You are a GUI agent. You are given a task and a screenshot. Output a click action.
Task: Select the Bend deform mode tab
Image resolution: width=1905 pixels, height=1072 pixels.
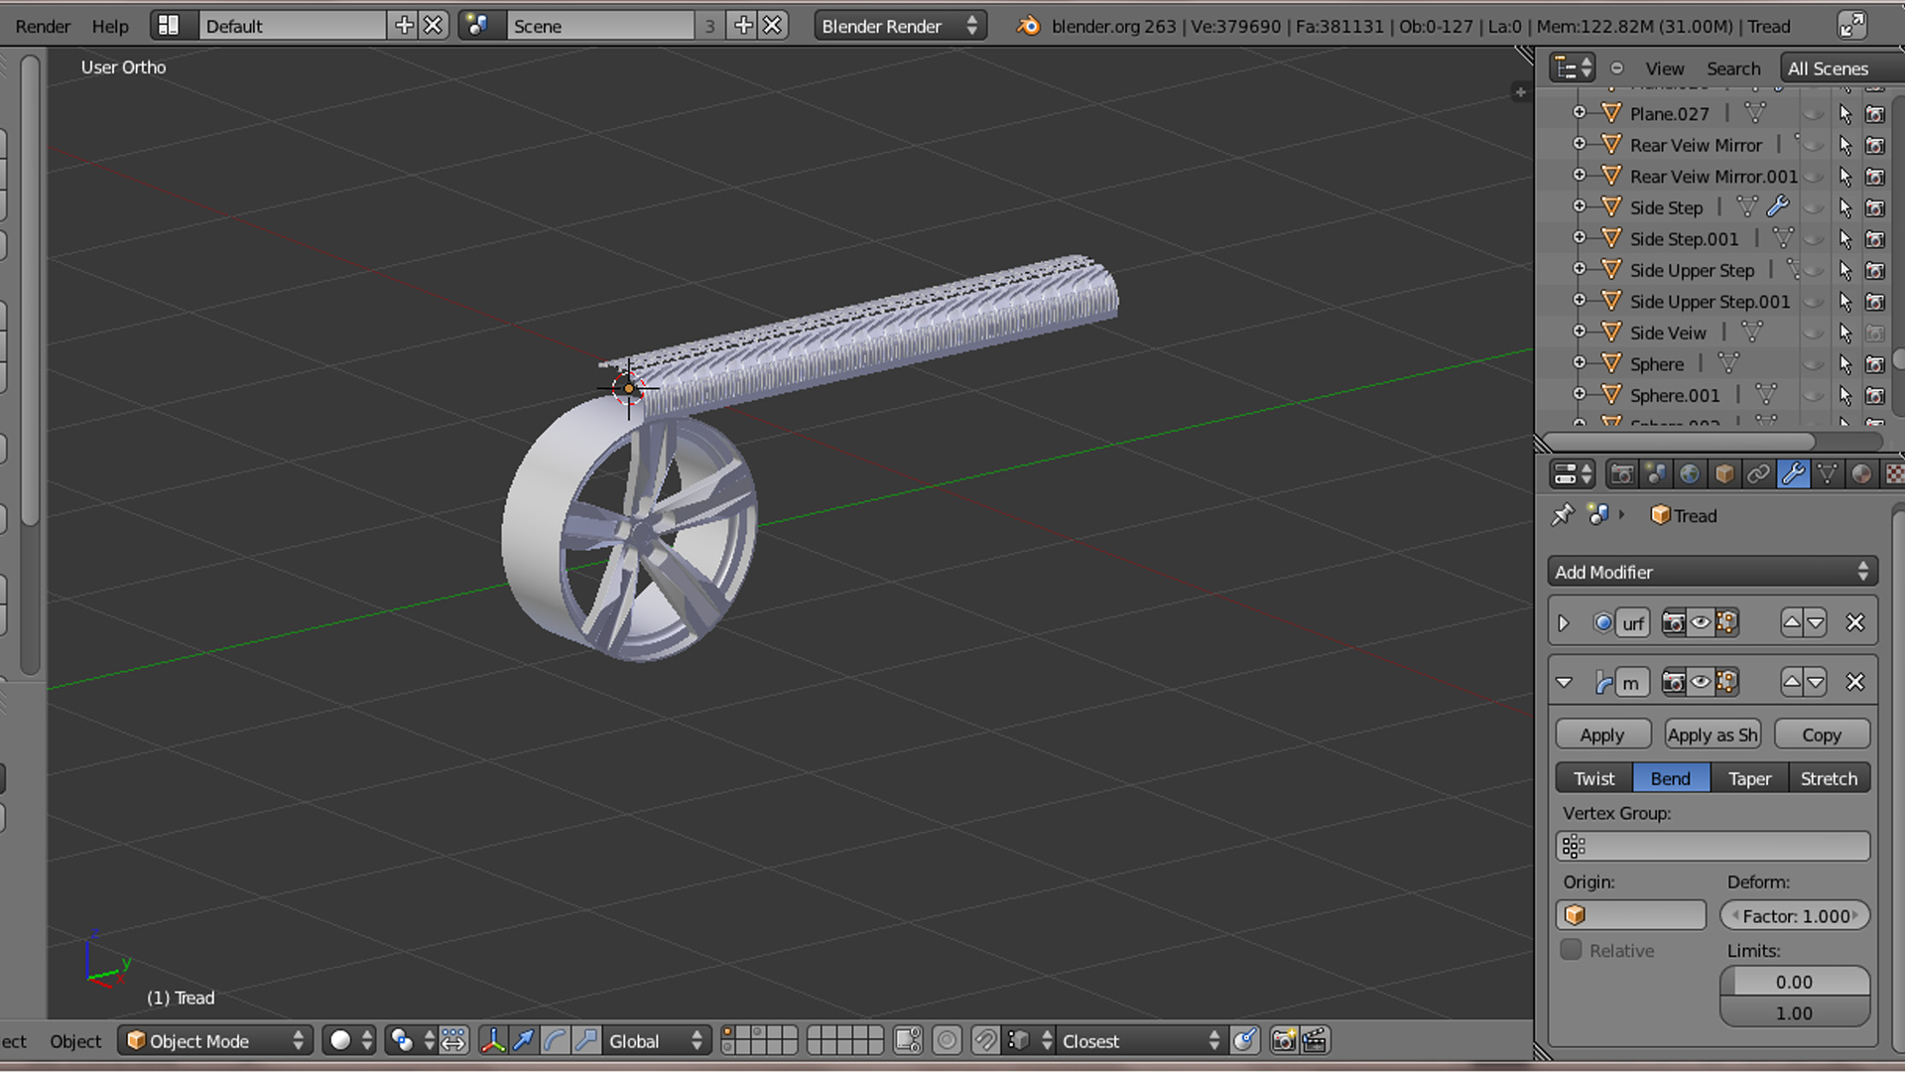(1671, 778)
